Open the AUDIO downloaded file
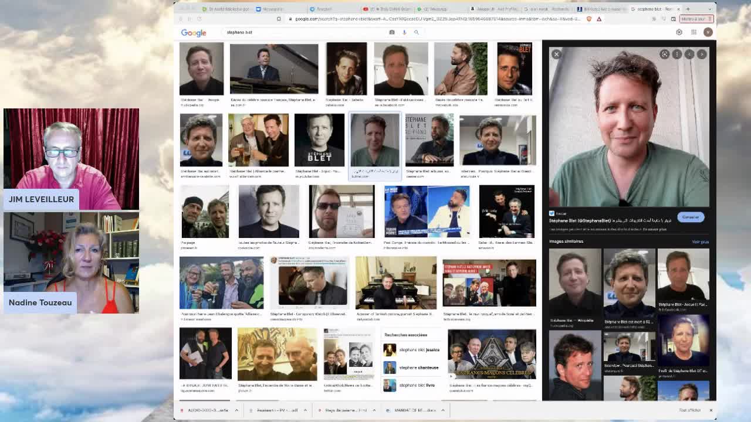Viewport: 751px width, 422px height. 205,410
